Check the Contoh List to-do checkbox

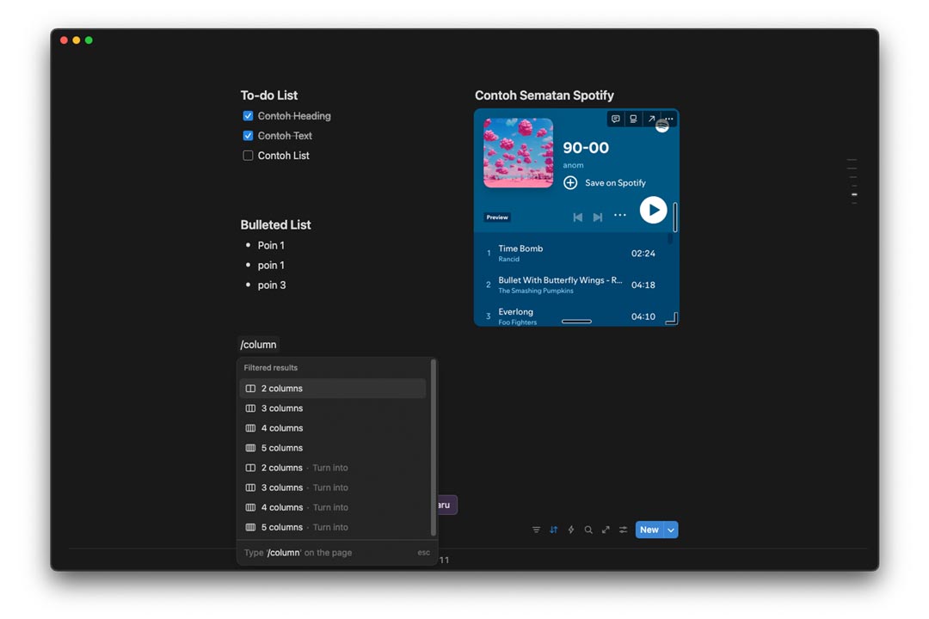pos(248,156)
